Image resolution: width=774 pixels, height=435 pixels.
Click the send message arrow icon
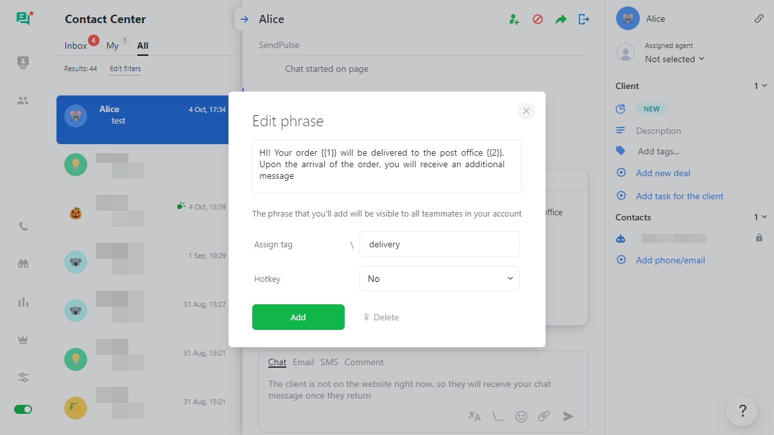tap(568, 416)
